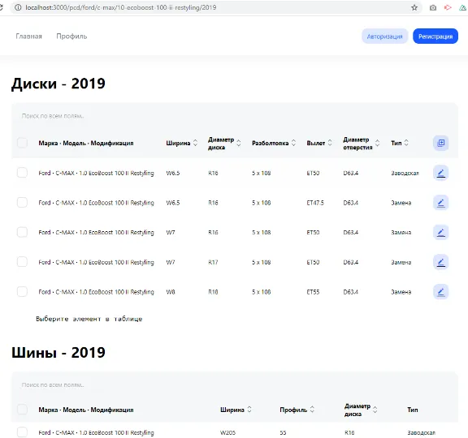View site information icon in address bar

pos(18,7)
